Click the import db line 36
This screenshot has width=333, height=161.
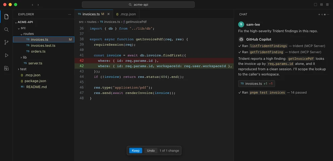(x=122, y=29)
